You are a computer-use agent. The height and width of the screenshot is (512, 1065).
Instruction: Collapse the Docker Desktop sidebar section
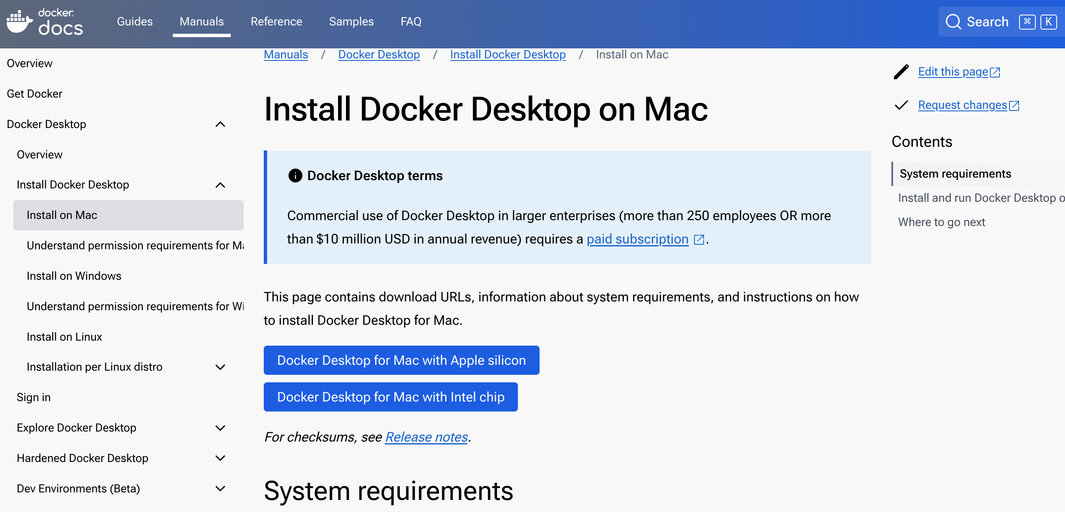coord(220,124)
